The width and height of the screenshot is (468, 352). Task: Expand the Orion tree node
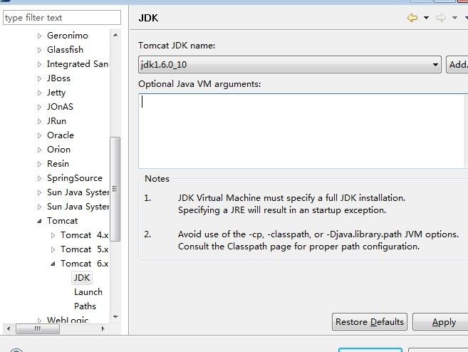(39, 150)
